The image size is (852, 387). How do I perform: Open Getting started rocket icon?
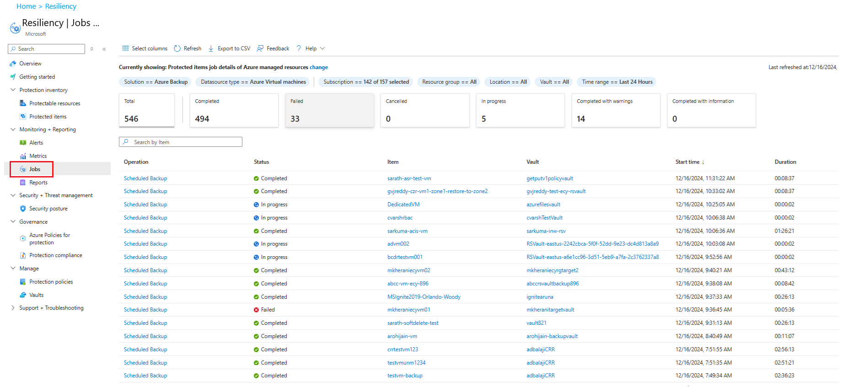13,77
